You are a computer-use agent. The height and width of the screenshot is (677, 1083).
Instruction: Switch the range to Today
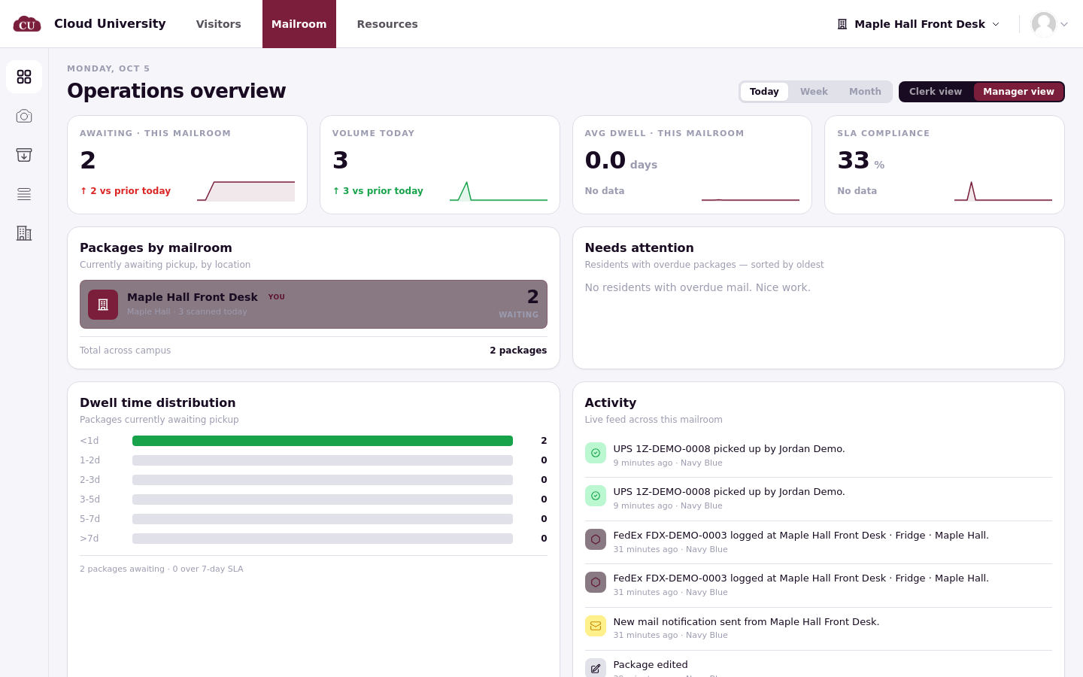tap(764, 92)
